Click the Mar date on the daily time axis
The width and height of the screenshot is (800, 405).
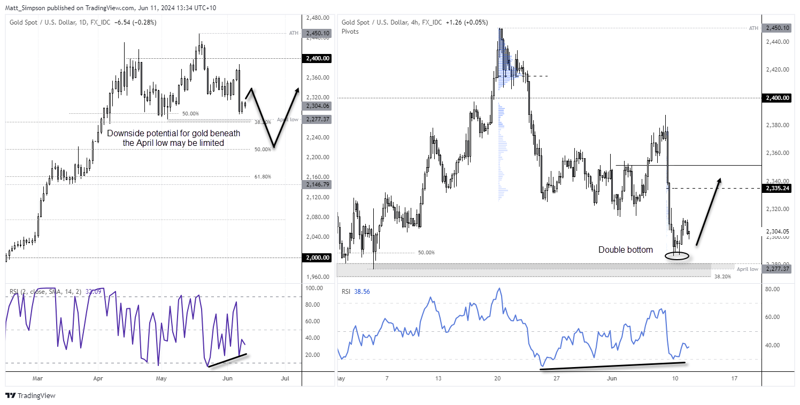(x=37, y=378)
